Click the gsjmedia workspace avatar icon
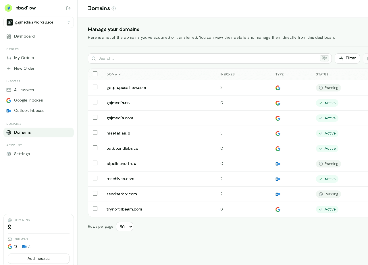This screenshot has width=368, height=265. pos(10,22)
